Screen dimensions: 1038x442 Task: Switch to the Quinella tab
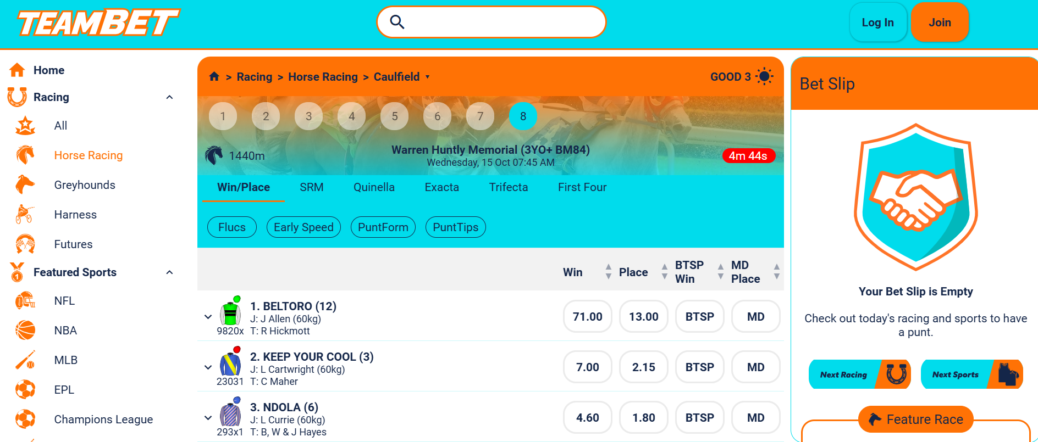coord(374,187)
